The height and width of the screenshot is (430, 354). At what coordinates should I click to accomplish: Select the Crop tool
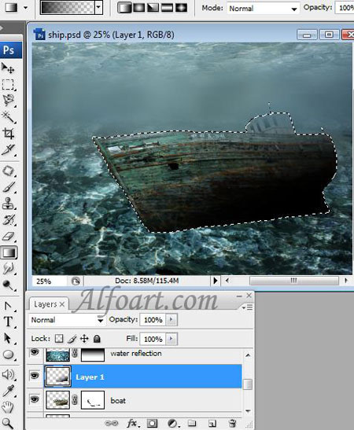point(8,134)
